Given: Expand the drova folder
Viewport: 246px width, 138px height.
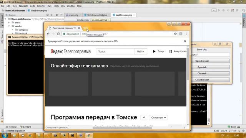Looking at the screenshot, I should (x=9, y=23).
